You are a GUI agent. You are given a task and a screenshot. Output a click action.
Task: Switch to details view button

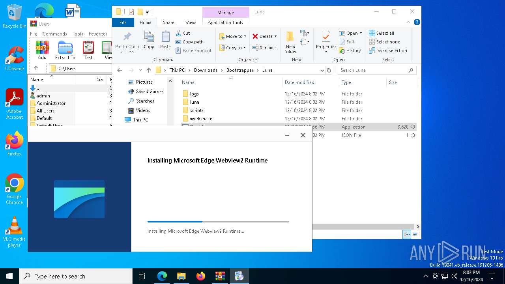407,234
